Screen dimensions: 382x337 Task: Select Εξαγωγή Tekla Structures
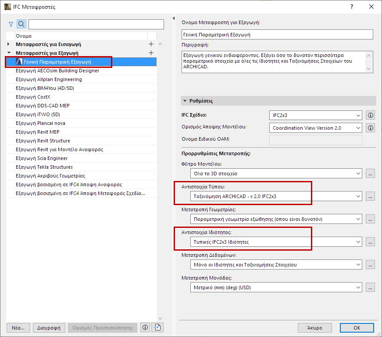click(x=82, y=167)
